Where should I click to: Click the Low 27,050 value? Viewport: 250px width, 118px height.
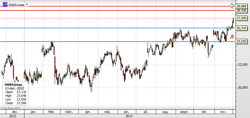[x=21, y=99]
